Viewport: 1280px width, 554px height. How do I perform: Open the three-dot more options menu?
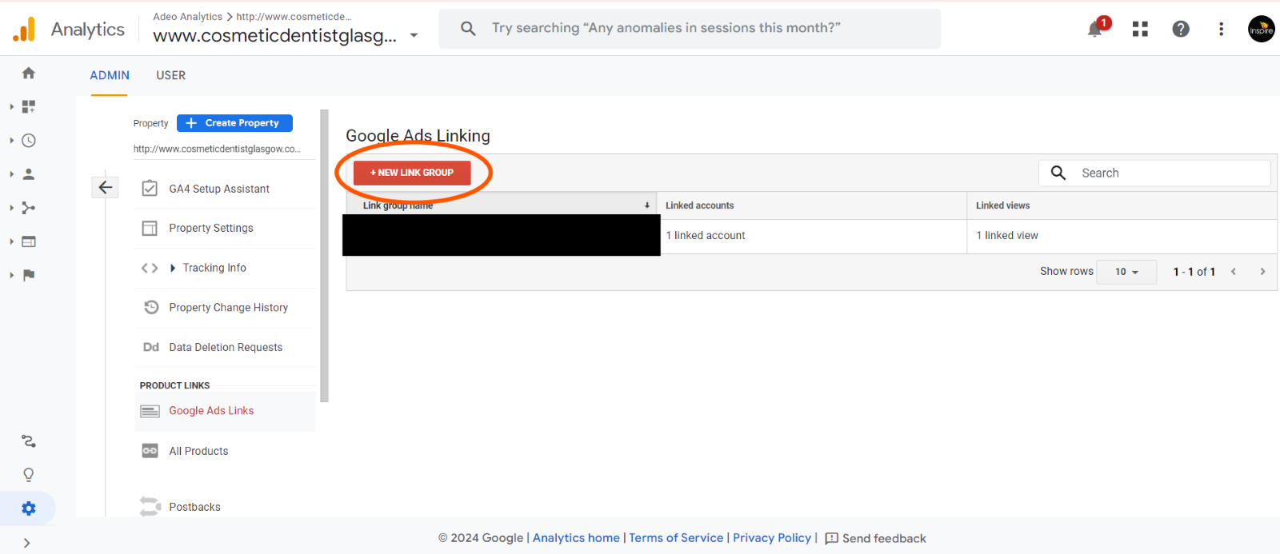click(1221, 29)
